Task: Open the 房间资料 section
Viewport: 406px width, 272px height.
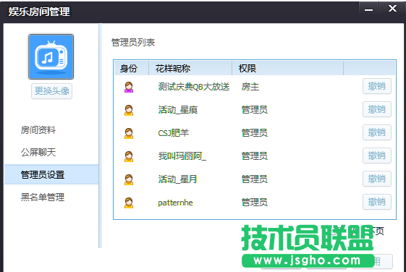Action: pyautogui.click(x=38, y=130)
